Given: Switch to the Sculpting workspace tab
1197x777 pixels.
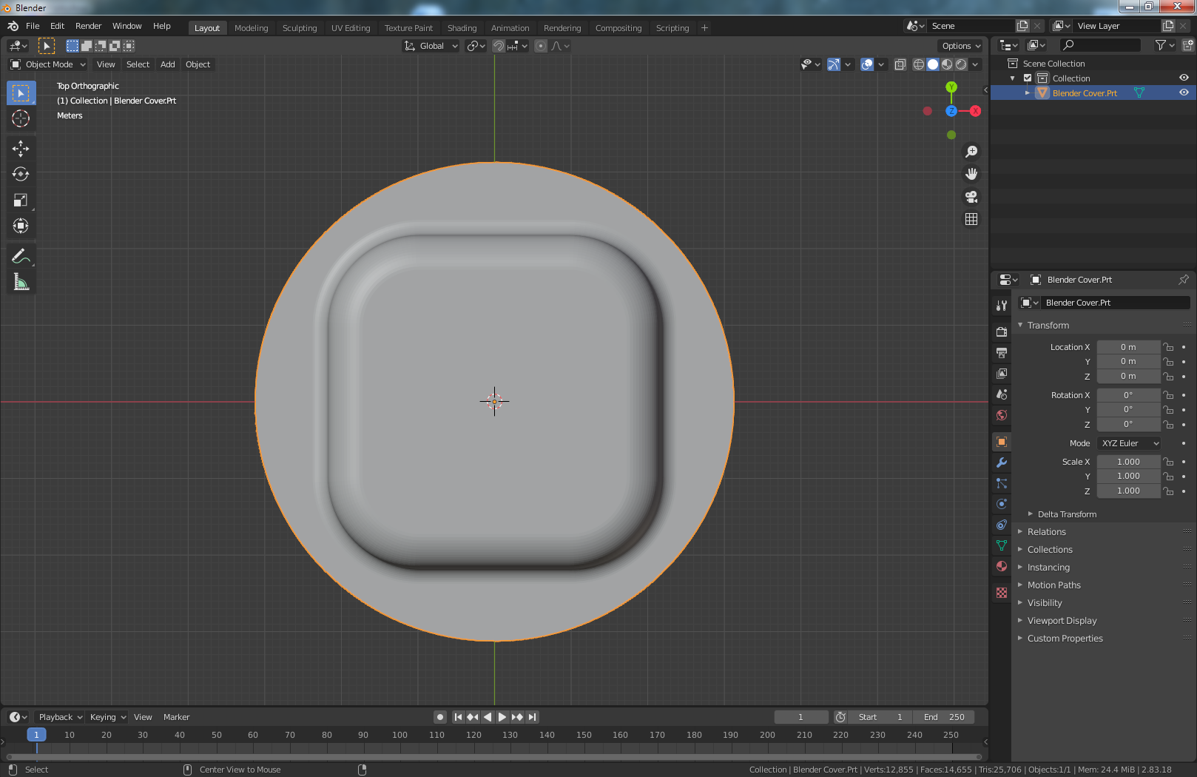Looking at the screenshot, I should point(299,28).
